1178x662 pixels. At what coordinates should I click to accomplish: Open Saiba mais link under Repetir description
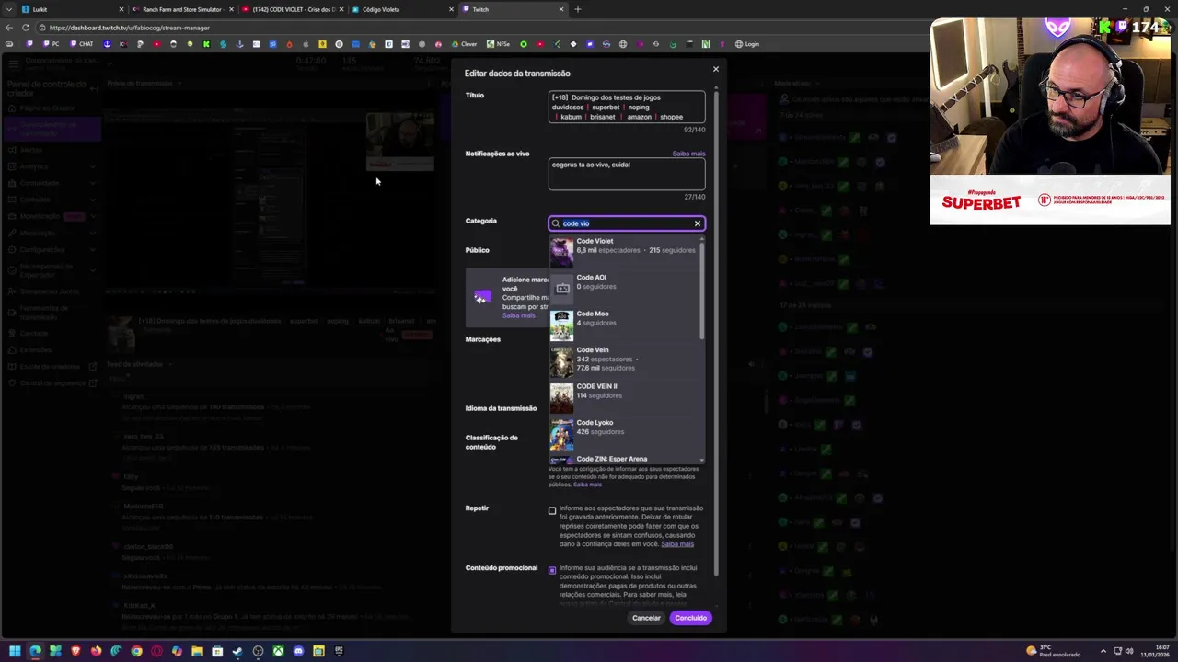tap(677, 543)
